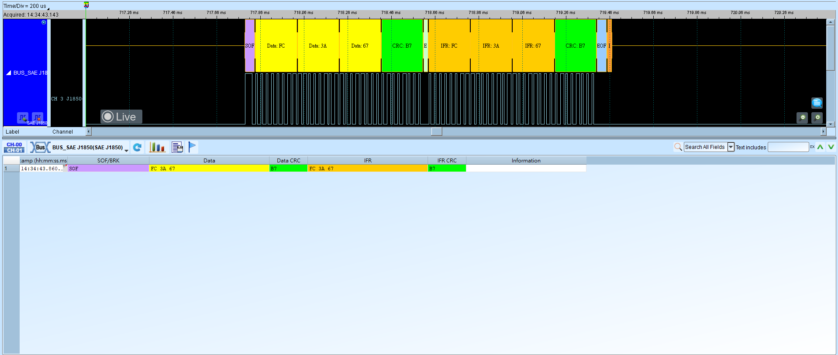Jump to previous search result arrow
The image size is (838, 355).
click(820, 147)
